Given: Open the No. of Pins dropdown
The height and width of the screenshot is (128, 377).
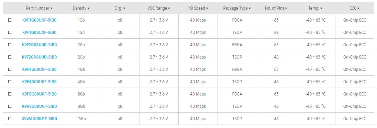Looking at the screenshot, I should (276, 8).
